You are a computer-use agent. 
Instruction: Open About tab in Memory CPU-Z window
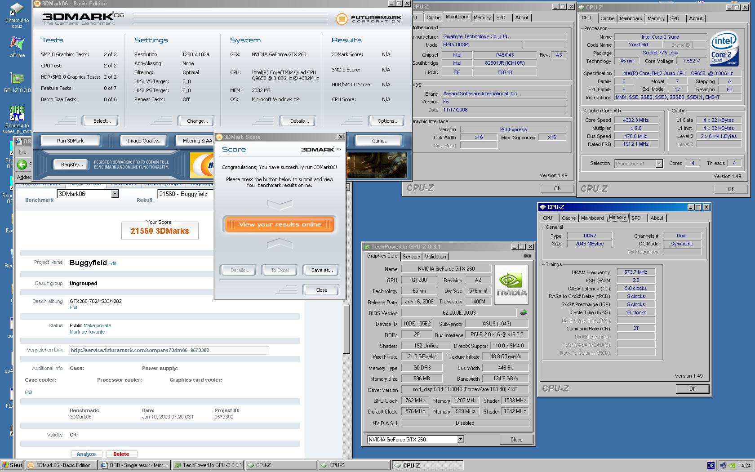pyautogui.click(x=657, y=218)
